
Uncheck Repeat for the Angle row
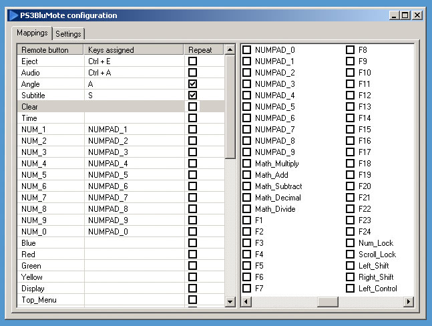[192, 84]
